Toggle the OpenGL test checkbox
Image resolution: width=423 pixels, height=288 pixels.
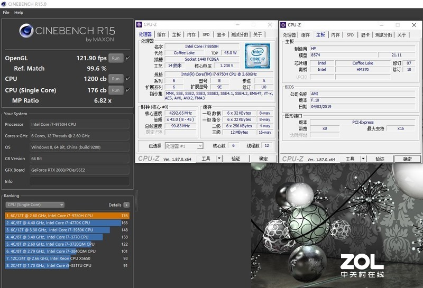tap(127, 58)
